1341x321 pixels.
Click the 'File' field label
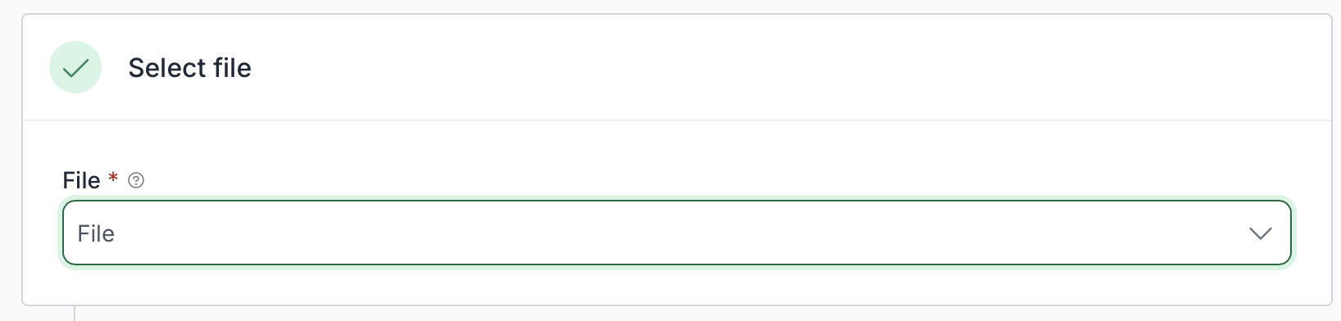[x=81, y=180]
